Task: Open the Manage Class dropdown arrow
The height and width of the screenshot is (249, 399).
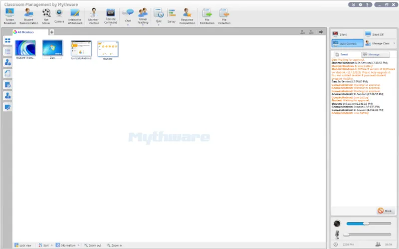Action: 394,43
